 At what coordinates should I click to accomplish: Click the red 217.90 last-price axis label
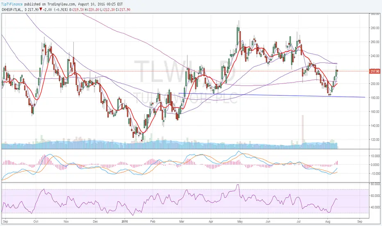click(375, 71)
